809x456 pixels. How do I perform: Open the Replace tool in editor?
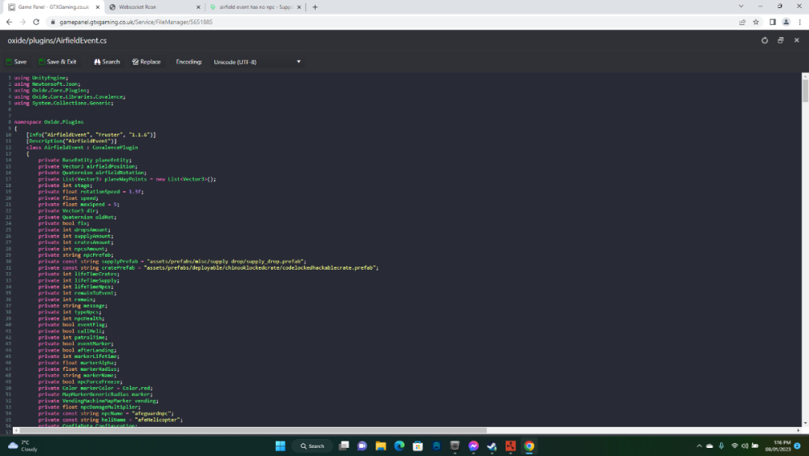click(x=146, y=62)
